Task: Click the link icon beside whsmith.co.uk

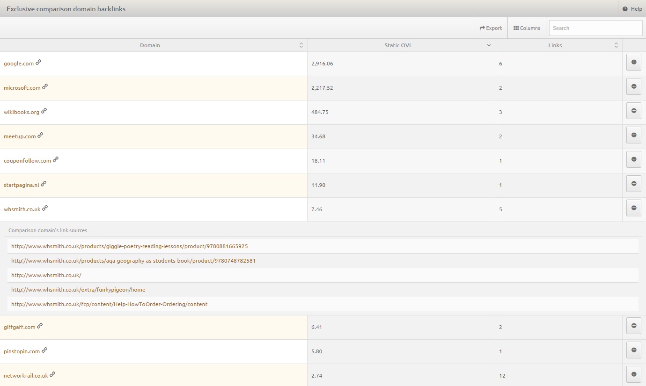Action: click(x=45, y=208)
